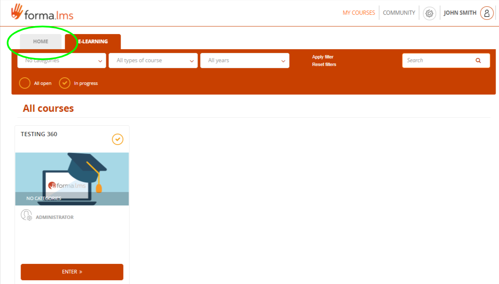Open the settings gear icon
Screen dimensions: 499x284
[x=429, y=13]
